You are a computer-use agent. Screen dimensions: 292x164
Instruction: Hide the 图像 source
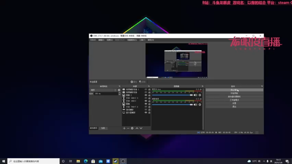[146, 104]
